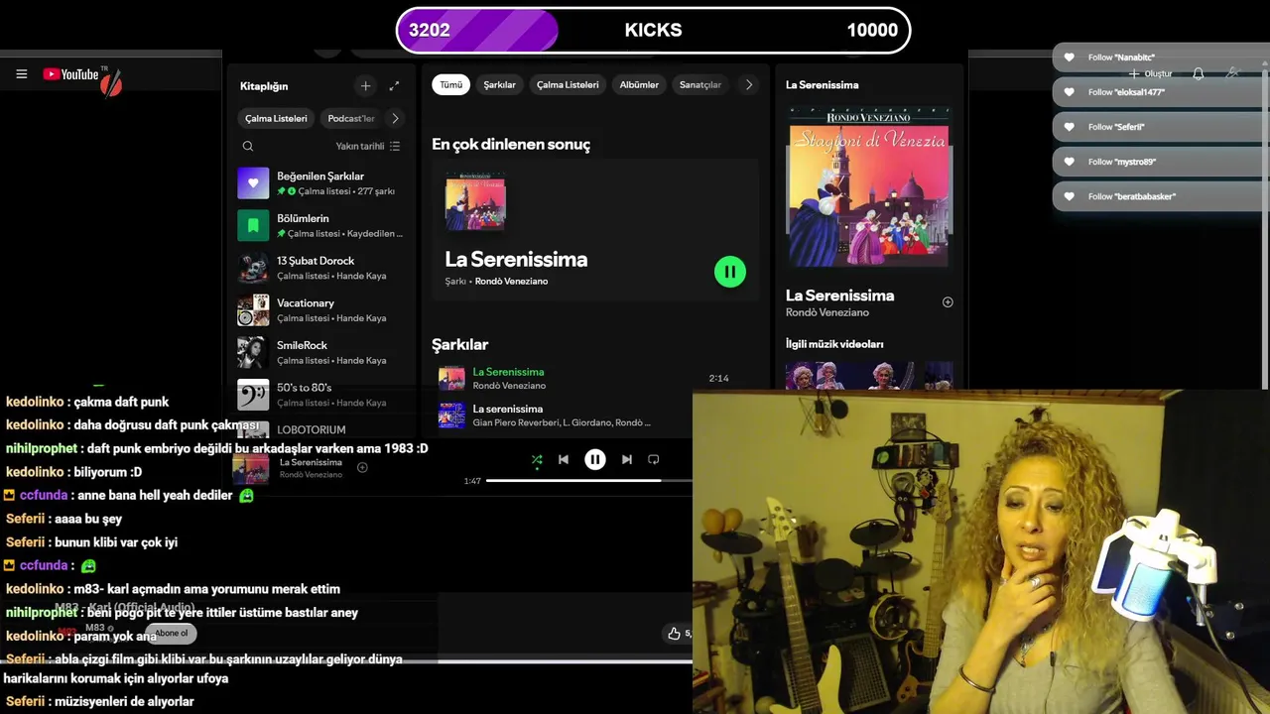Select the Çalma Listeleri search filter tab
The height and width of the screenshot is (714, 1270).
coord(568,85)
